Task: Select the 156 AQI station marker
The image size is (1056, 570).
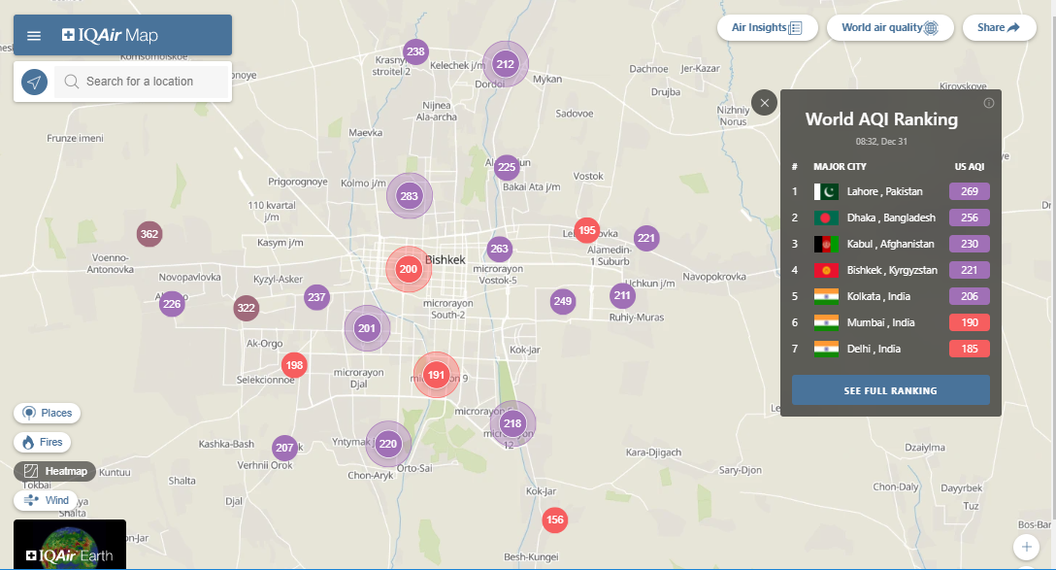Action: click(554, 520)
